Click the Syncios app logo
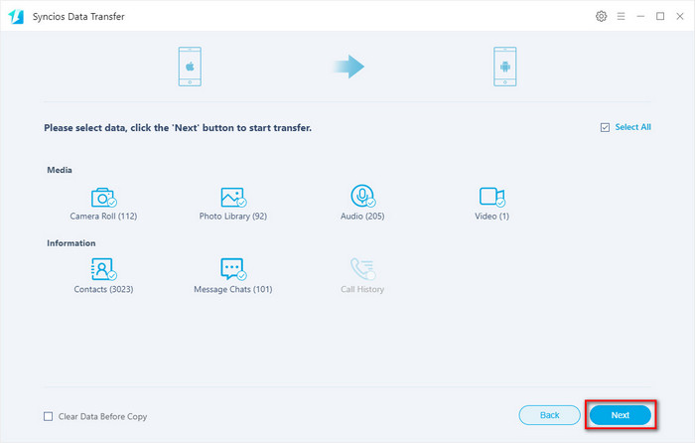695x443 pixels. click(x=16, y=17)
